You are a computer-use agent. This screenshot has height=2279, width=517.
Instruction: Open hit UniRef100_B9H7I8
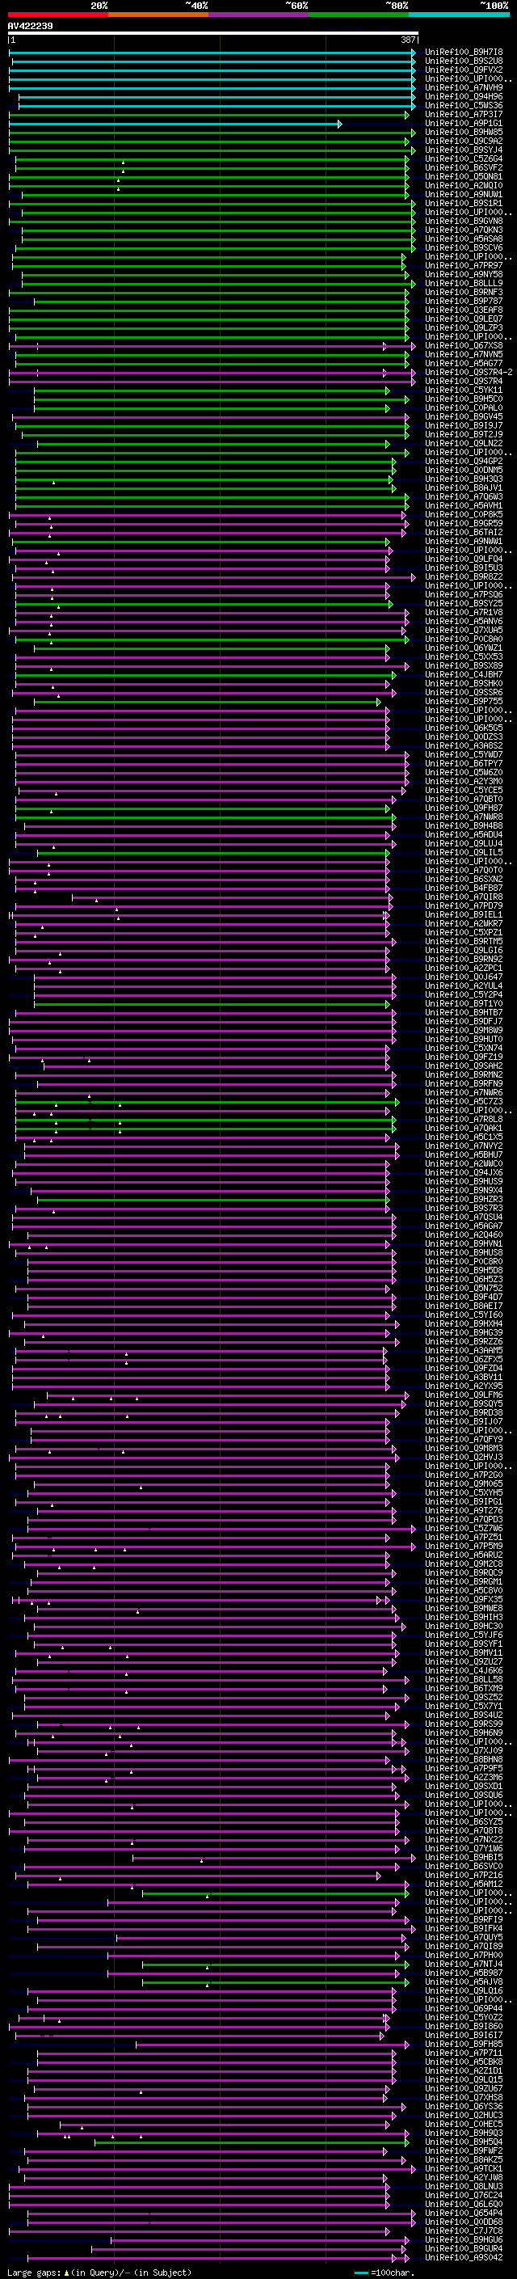click(464, 53)
